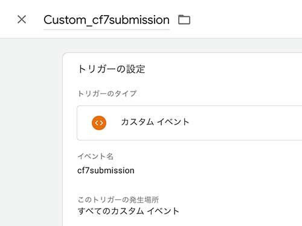Click the white header bar right of folder icon

[246, 19]
